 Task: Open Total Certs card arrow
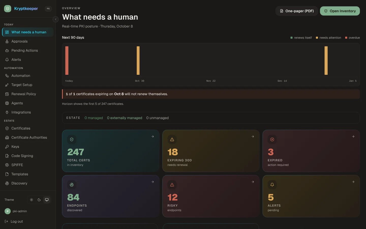click(153, 136)
